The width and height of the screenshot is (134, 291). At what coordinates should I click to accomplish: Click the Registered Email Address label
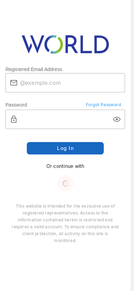(x=34, y=69)
